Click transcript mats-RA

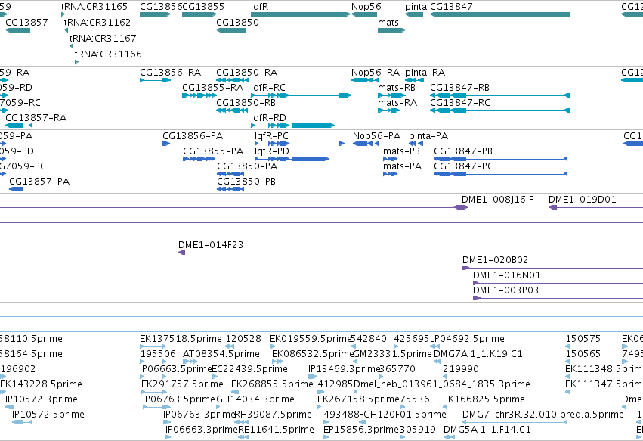(x=389, y=110)
